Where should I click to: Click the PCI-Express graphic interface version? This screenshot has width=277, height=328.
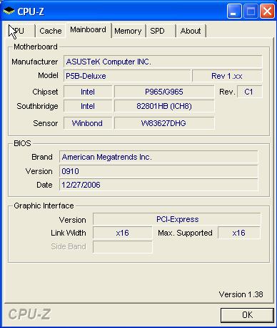pos(177,219)
